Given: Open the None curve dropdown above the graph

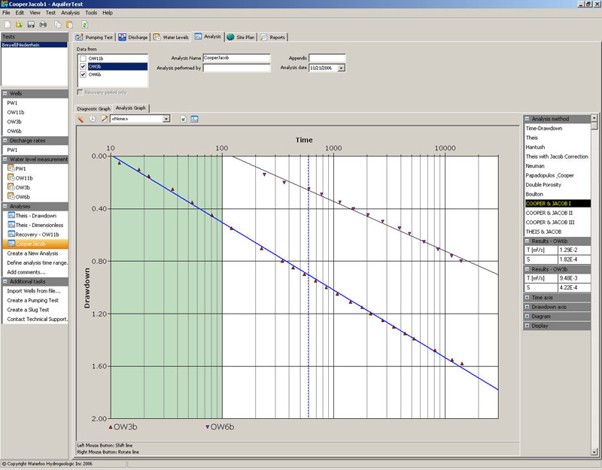Looking at the screenshot, I should click(166, 119).
